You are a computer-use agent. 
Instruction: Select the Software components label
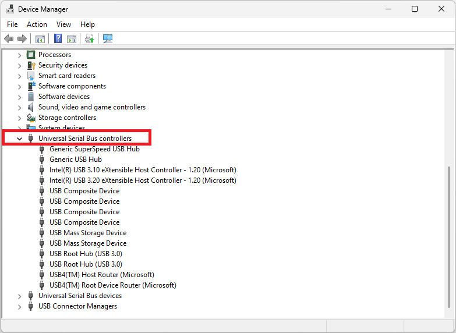(72, 86)
